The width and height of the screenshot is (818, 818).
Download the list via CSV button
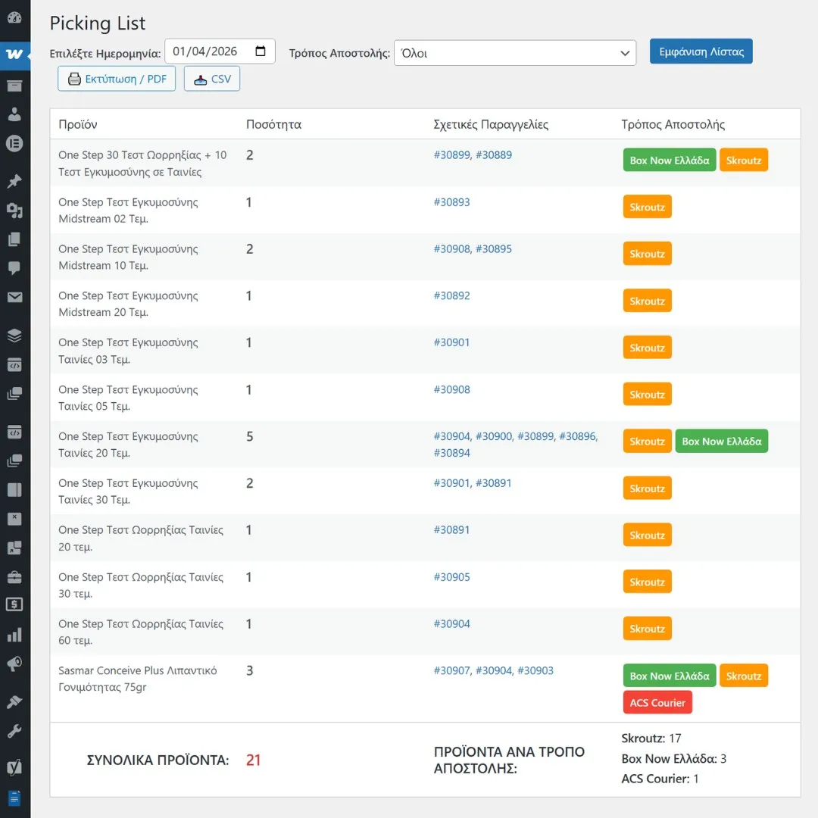212,79
